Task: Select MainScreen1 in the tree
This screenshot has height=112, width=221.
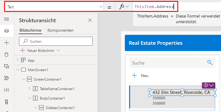Action: [38, 70]
